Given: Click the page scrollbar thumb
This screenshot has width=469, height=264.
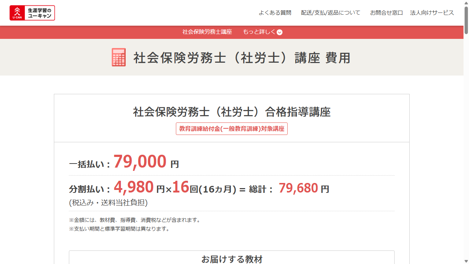Looking at the screenshot, I should pyautogui.click(x=466, y=20).
